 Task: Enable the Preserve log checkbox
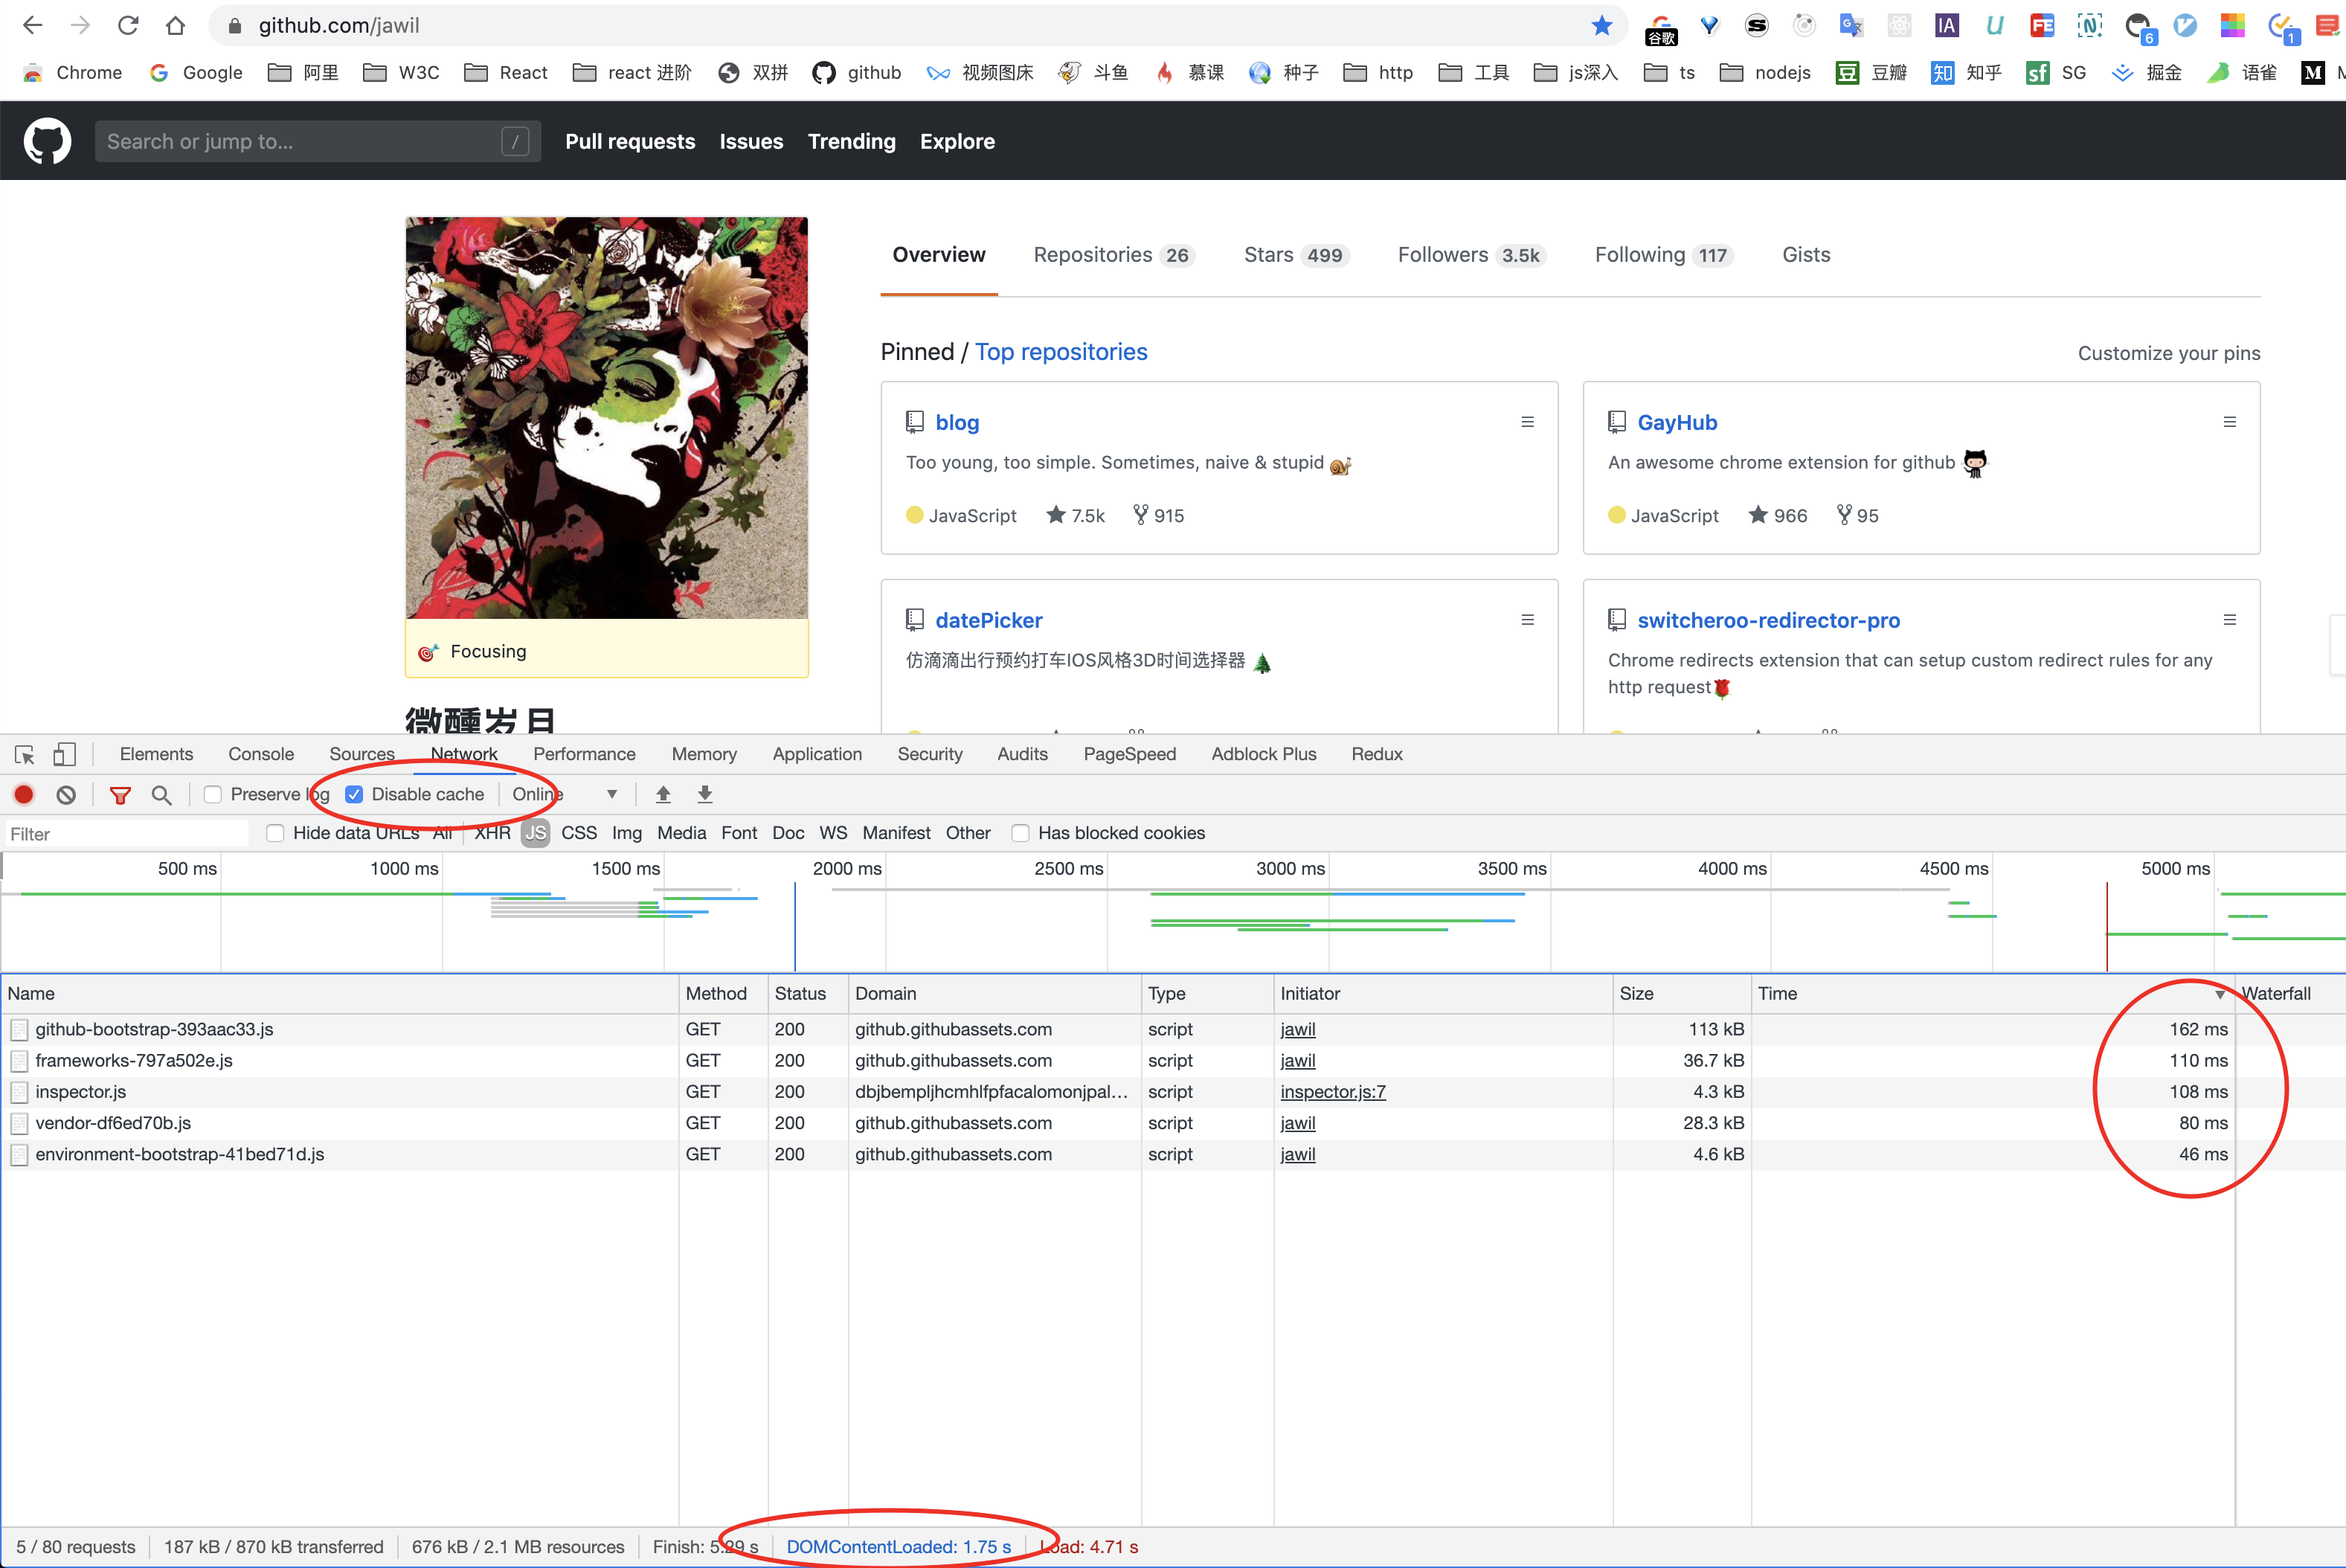212,795
